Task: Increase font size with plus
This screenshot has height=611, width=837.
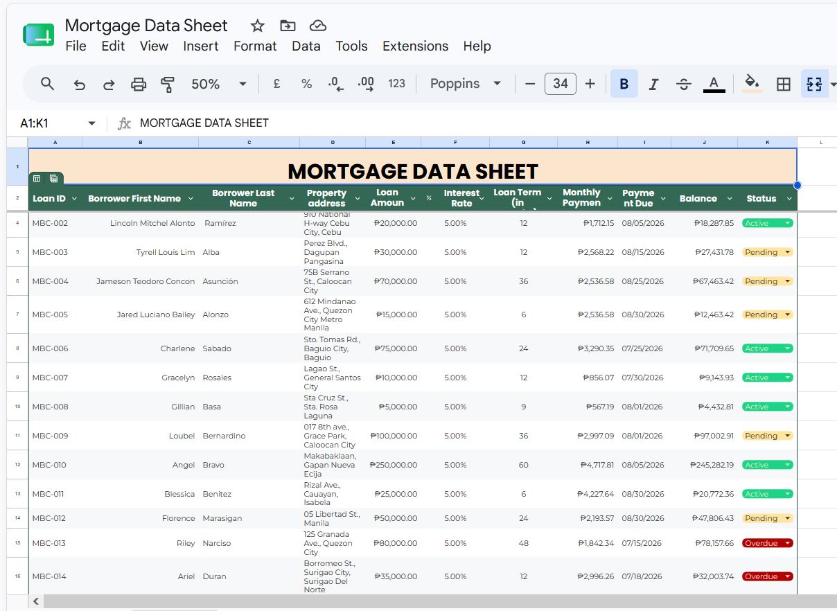Action: pyautogui.click(x=590, y=84)
